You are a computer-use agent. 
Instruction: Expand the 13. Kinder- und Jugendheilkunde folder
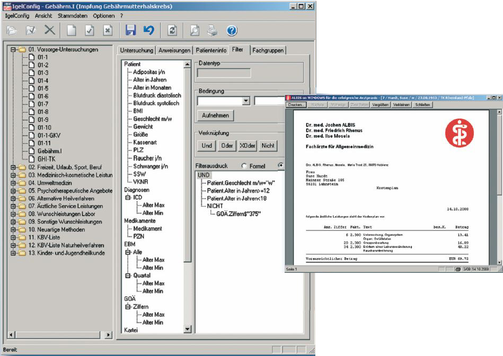[x=13, y=253]
